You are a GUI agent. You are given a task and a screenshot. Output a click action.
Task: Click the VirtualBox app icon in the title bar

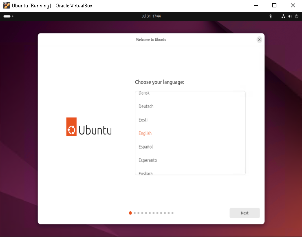[7, 5]
